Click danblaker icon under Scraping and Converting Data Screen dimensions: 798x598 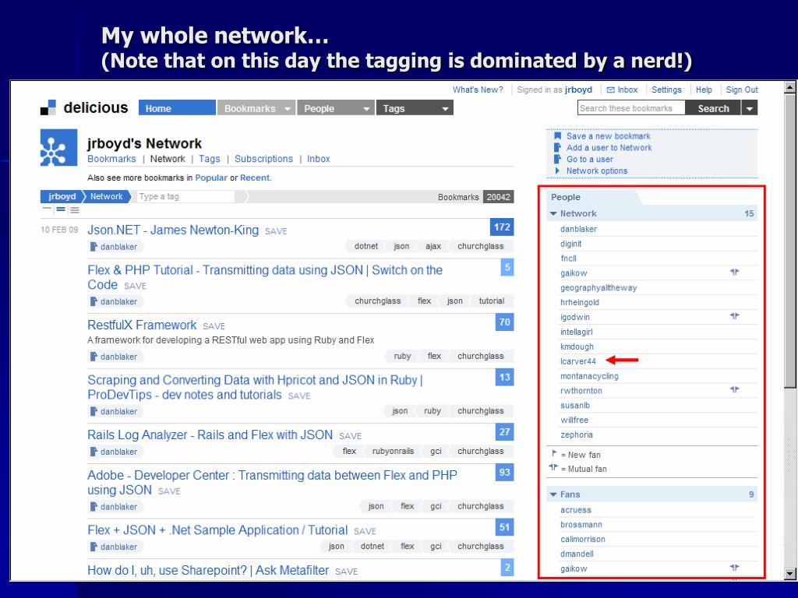coord(94,411)
